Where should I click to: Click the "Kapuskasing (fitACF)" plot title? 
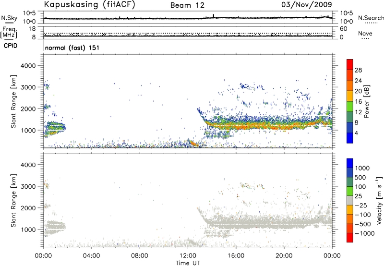[89, 4]
